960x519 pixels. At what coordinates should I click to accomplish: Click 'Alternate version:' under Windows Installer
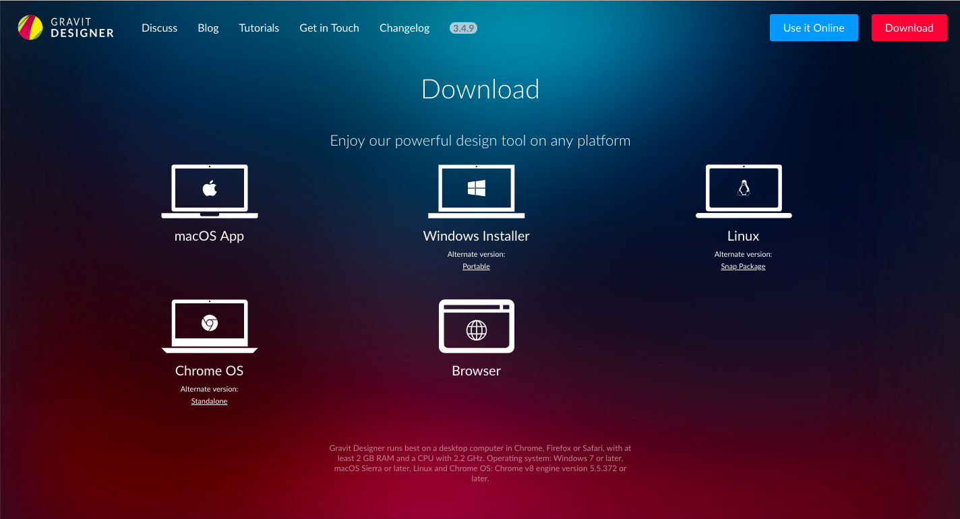476,254
